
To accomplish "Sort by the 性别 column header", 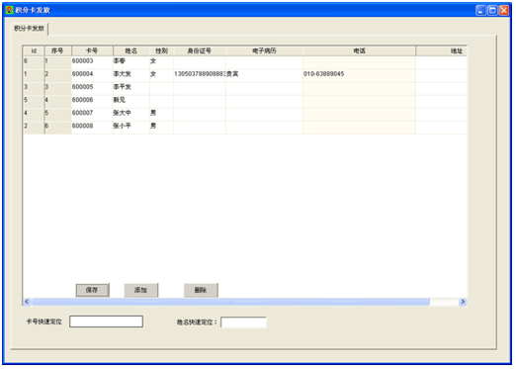I will (x=161, y=50).
